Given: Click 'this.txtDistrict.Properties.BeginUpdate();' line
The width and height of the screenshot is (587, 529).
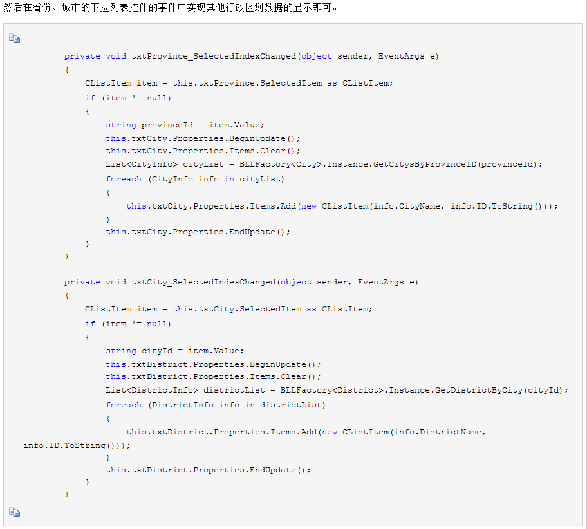Looking at the screenshot, I should pyautogui.click(x=214, y=364).
